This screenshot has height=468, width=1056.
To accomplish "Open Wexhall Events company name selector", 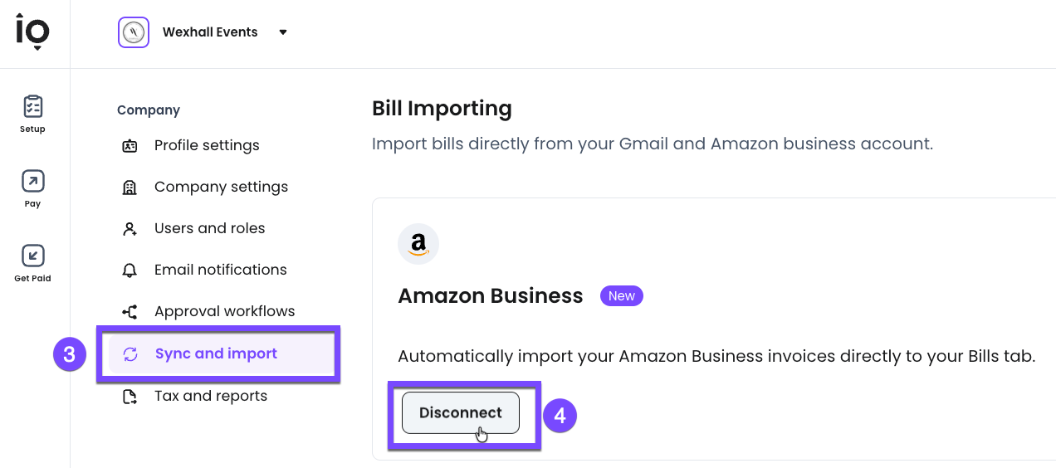I will [x=210, y=32].
